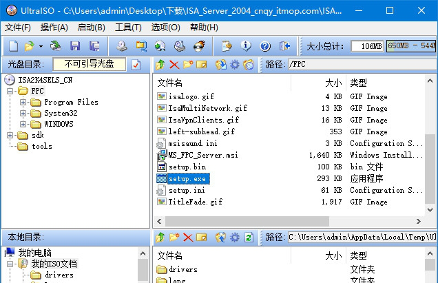Click up-folder icon in local pane toolbar
Screen dimensions: 438x294
click(160, 238)
